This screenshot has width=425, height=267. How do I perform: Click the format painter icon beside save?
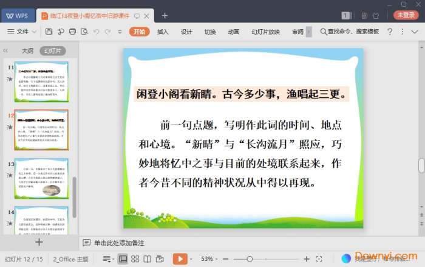[61, 32]
